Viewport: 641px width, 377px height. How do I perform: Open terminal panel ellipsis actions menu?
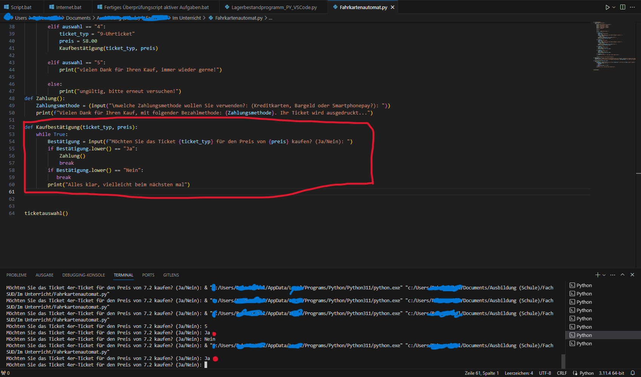tap(613, 275)
